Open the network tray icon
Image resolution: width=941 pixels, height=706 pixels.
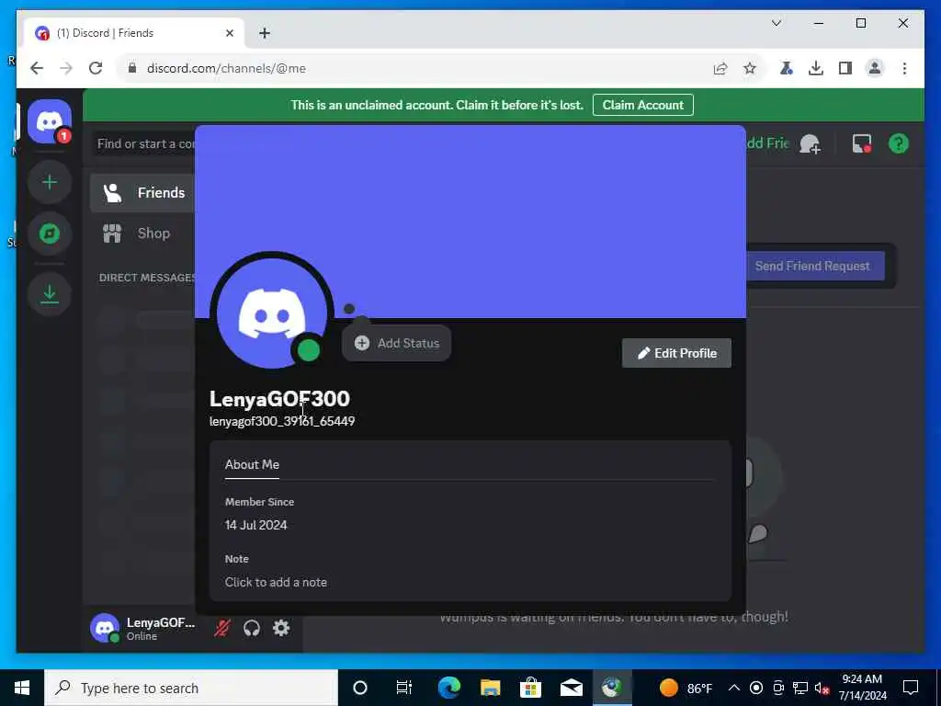pyautogui.click(x=800, y=688)
